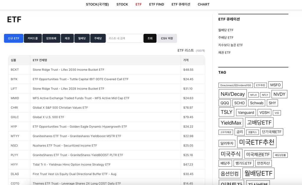Sort by the 가격 column header
This screenshot has height=185, width=302.
point(186,60)
